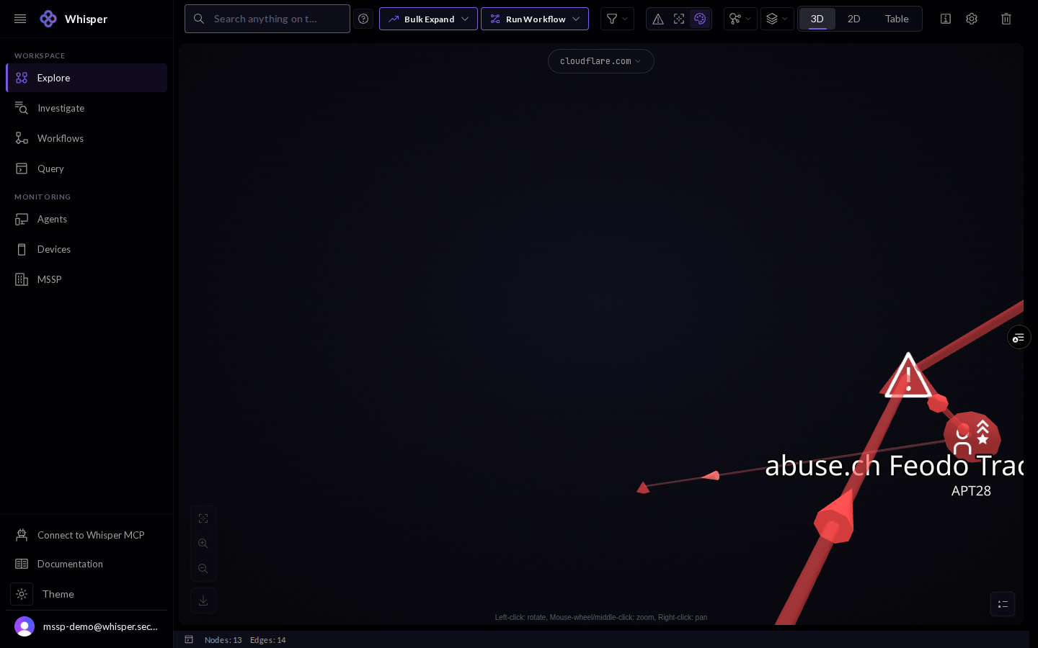Click the Devices sidebar icon
1038x648 pixels.
coord(22,249)
